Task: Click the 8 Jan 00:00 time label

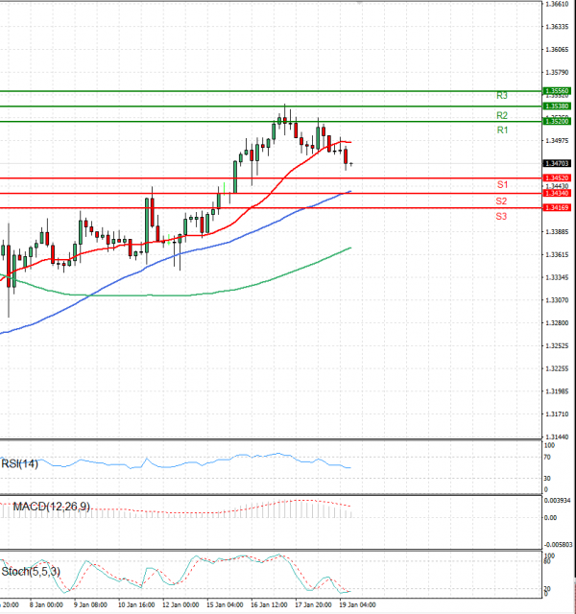Action: 46,605
